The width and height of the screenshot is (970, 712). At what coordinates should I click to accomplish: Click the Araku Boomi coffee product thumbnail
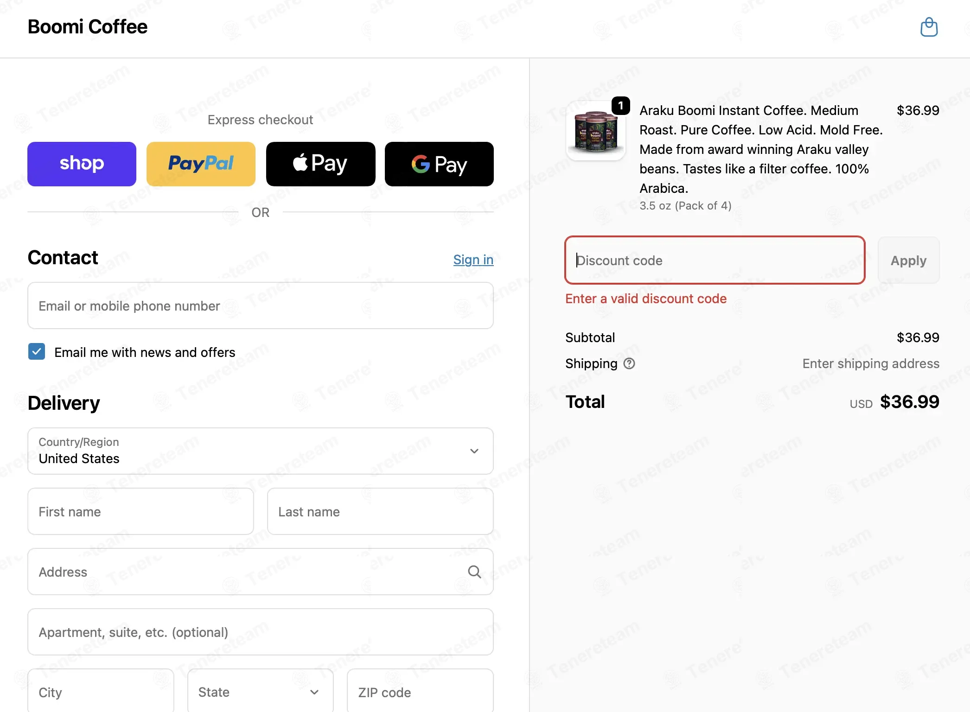tap(596, 131)
